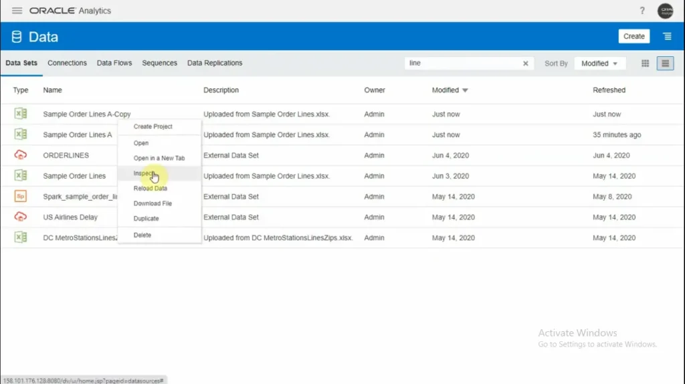Image resolution: width=685 pixels, height=384 pixels.
Task: Open the hamburger navigation menu
Action: (17, 11)
